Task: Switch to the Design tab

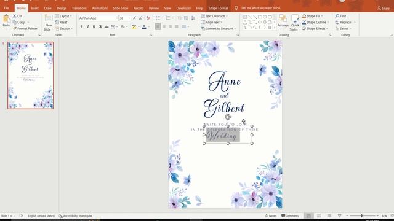Action: (x=62, y=8)
